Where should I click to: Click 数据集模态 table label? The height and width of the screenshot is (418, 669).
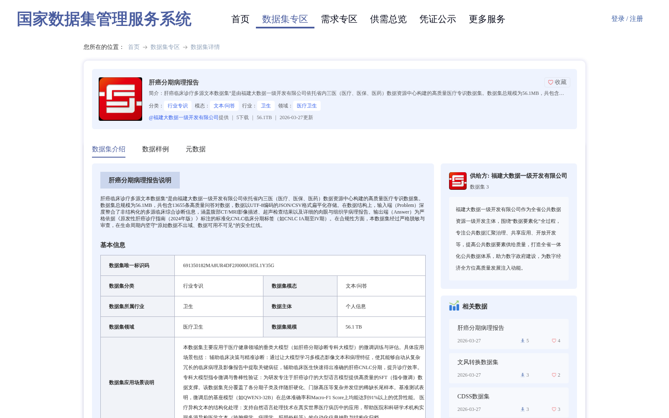(x=284, y=286)
